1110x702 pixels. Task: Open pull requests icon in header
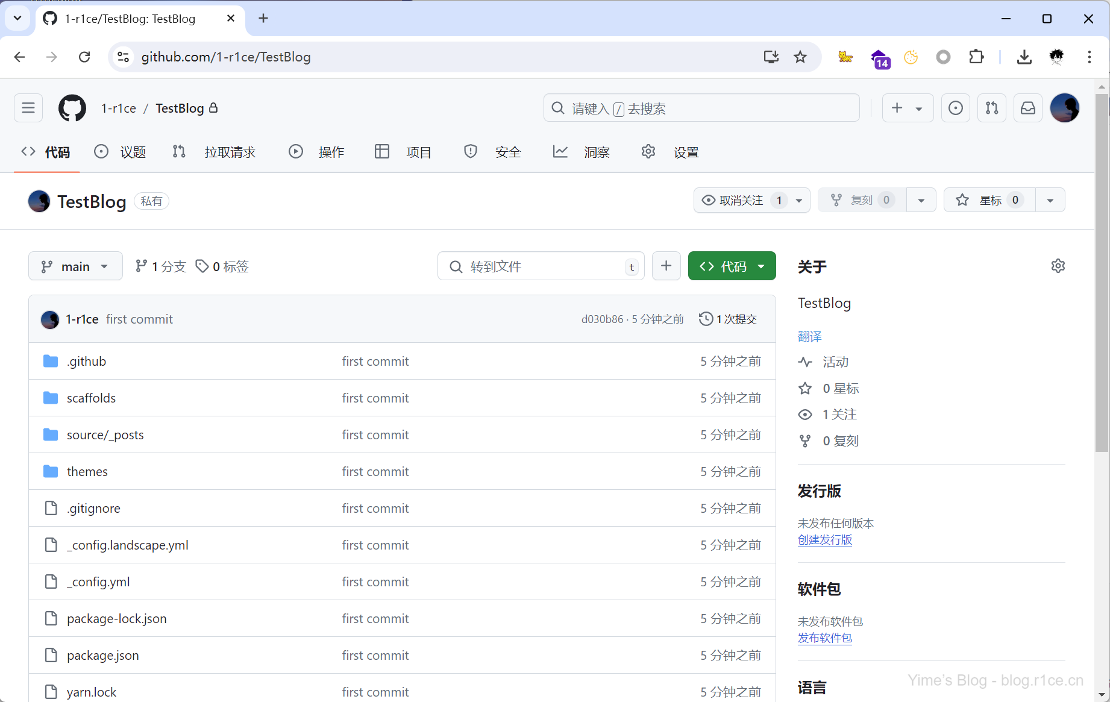pos(991,108)
